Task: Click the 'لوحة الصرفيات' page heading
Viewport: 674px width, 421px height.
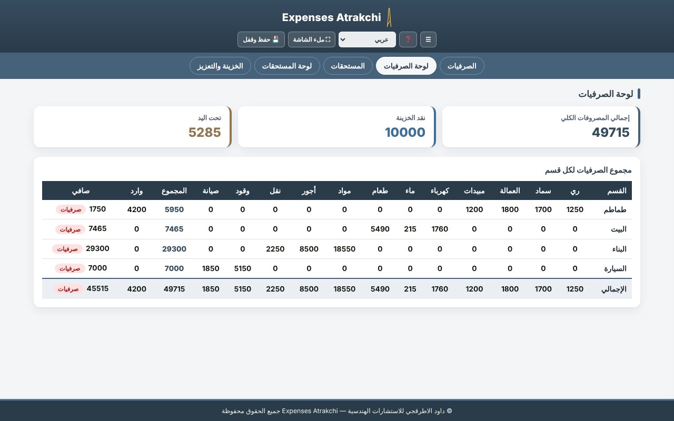Action: pyautogui.click(x=606, y=94)
